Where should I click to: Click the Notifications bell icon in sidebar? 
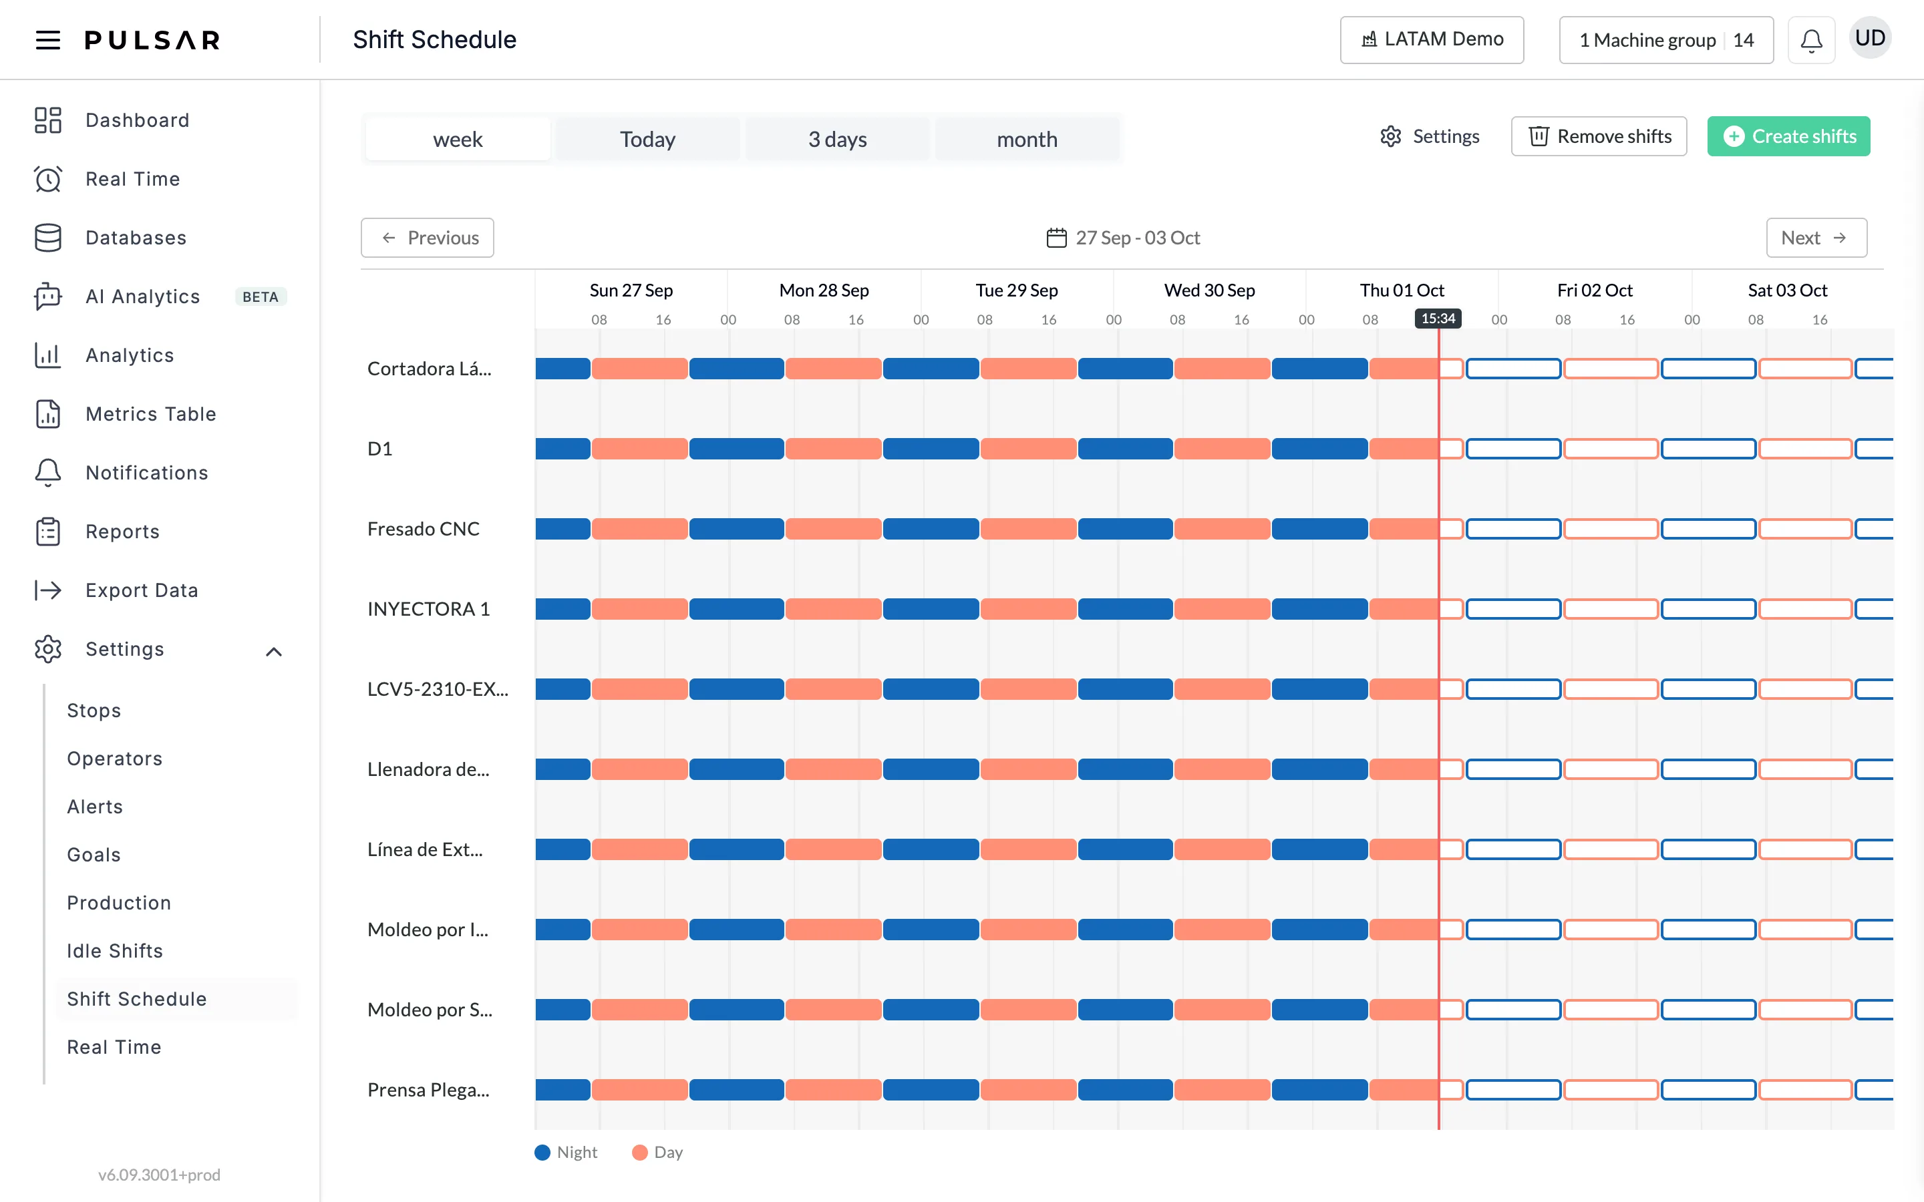pos(47,473)
